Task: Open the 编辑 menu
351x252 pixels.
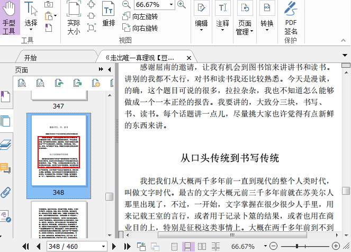Action: 201,16
